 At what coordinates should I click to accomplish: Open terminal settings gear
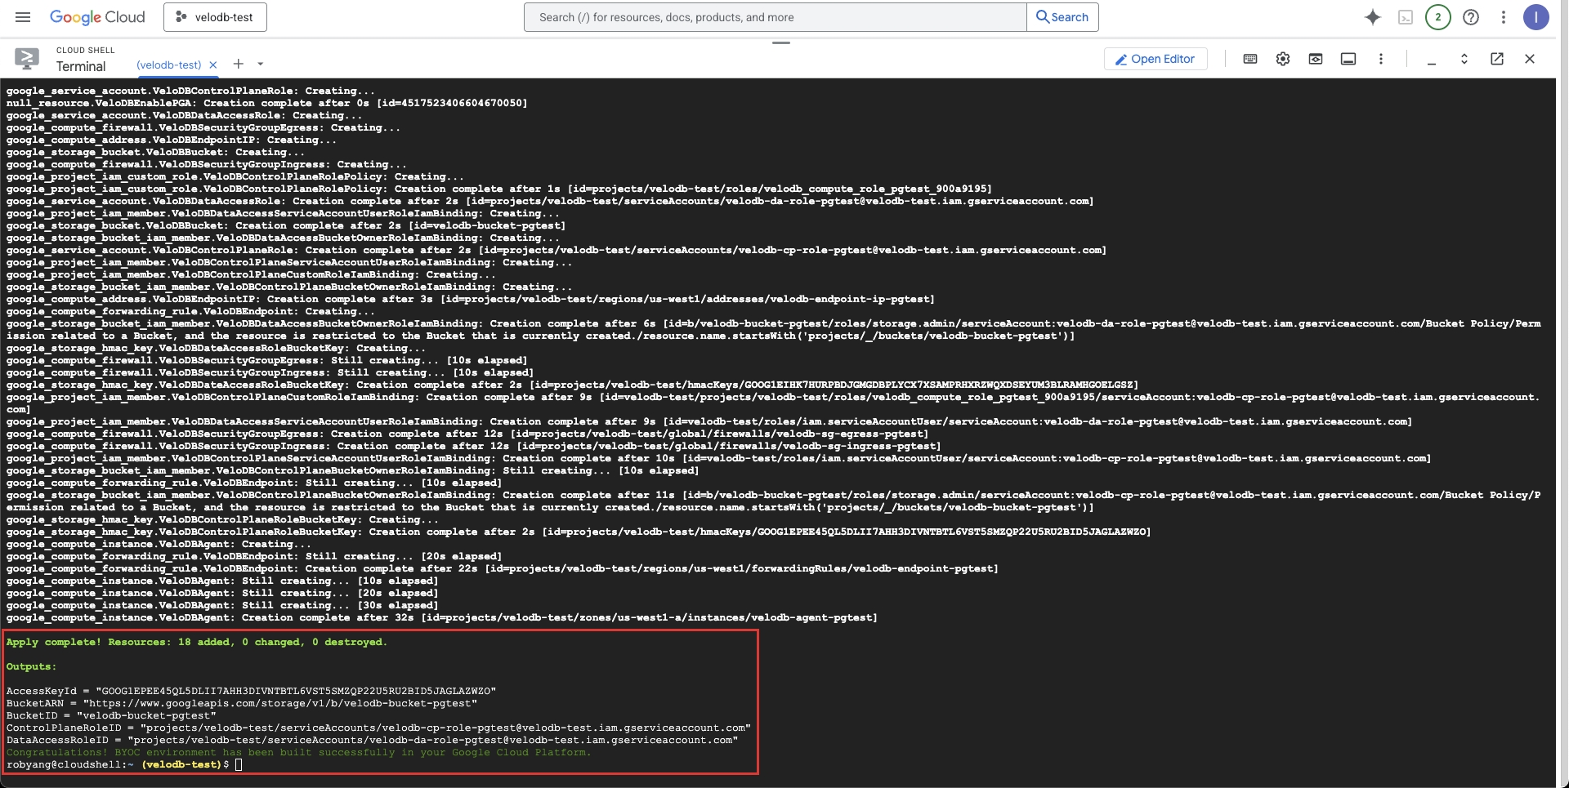(x=1283, y=59)
